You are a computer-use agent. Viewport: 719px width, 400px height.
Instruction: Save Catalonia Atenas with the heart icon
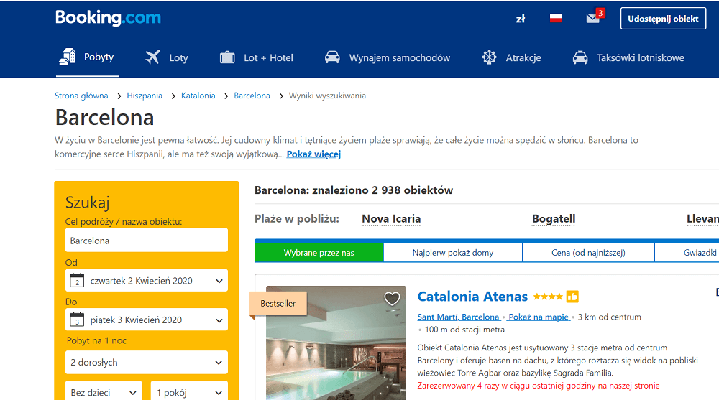coord(392,299)
